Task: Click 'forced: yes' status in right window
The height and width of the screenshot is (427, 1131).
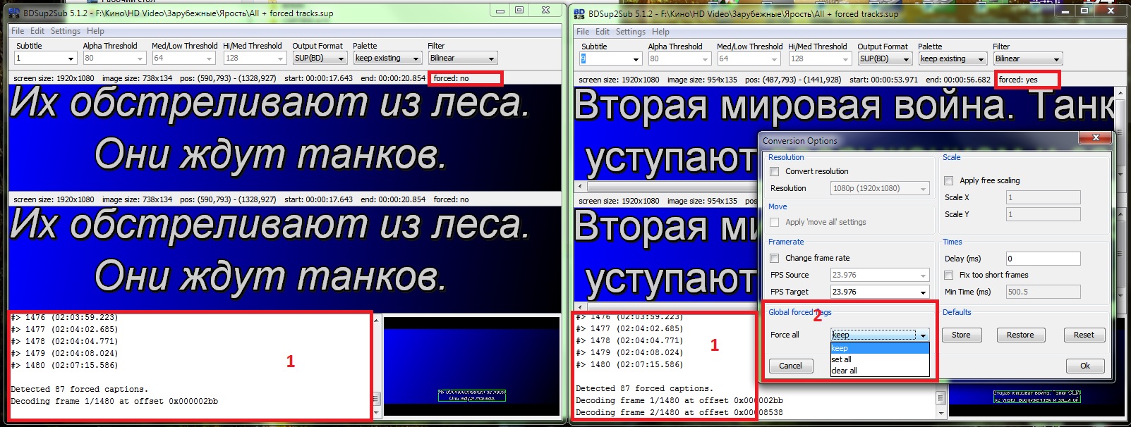Action: pos(1018,80)
